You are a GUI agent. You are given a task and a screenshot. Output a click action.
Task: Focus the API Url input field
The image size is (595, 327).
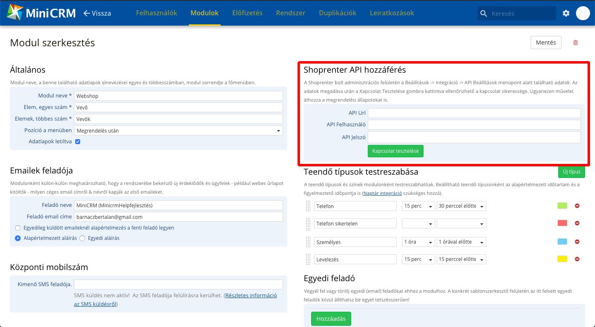(474, 113)
